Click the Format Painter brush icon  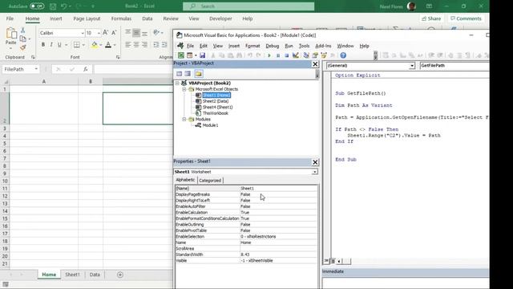[23, 48]
